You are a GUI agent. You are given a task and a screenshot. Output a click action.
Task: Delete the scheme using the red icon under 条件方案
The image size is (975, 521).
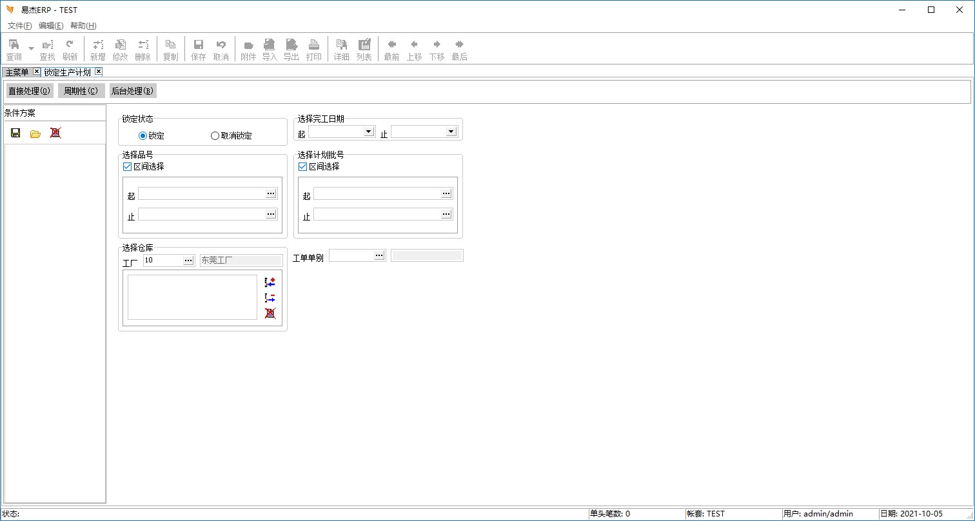coord(55,133)
